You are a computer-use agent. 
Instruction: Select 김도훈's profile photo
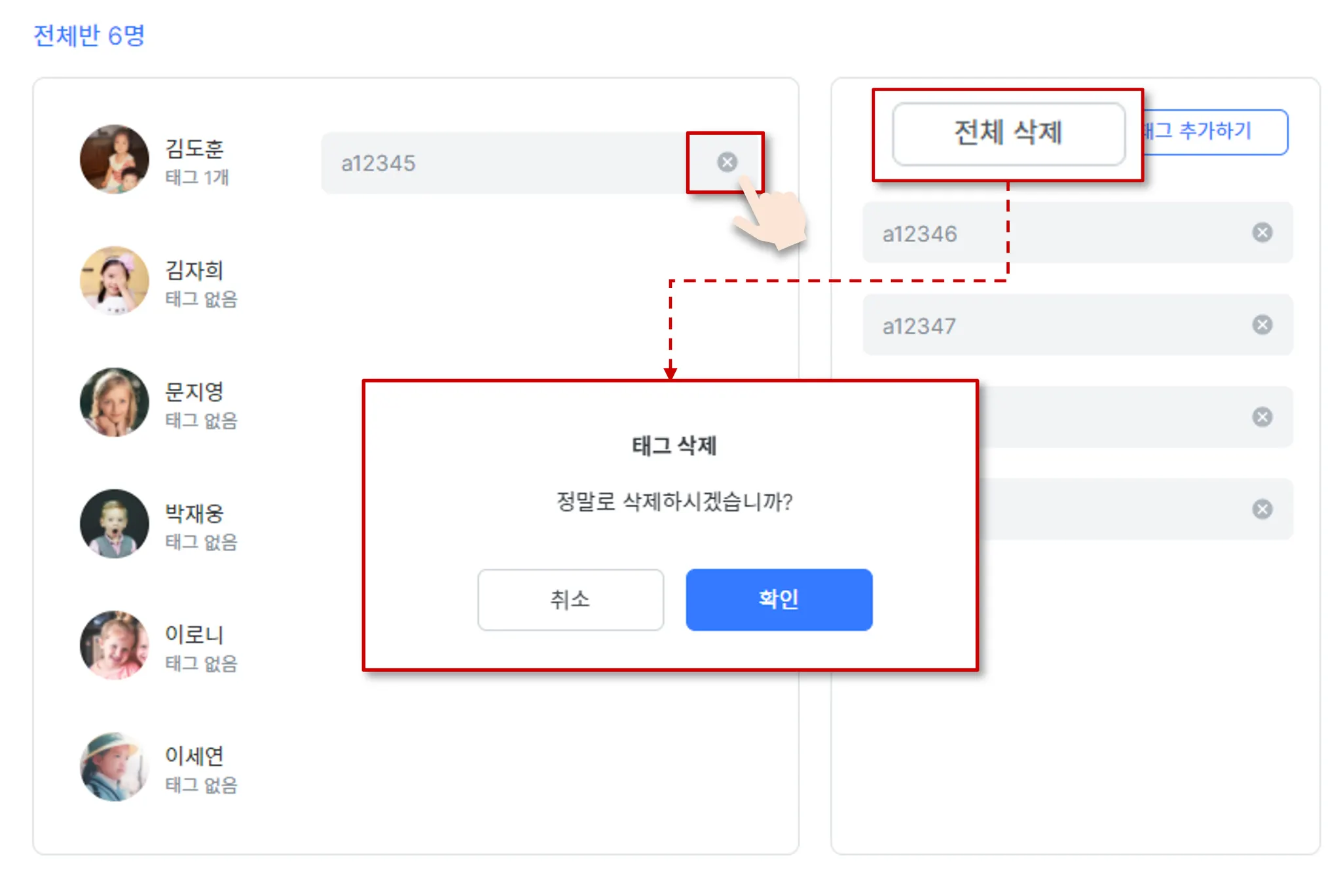pyautogui.click(x=115, y=159)
